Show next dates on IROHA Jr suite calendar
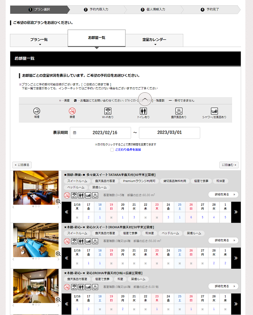The height and width of the screenshot is (315, 253). click(236, 258)
